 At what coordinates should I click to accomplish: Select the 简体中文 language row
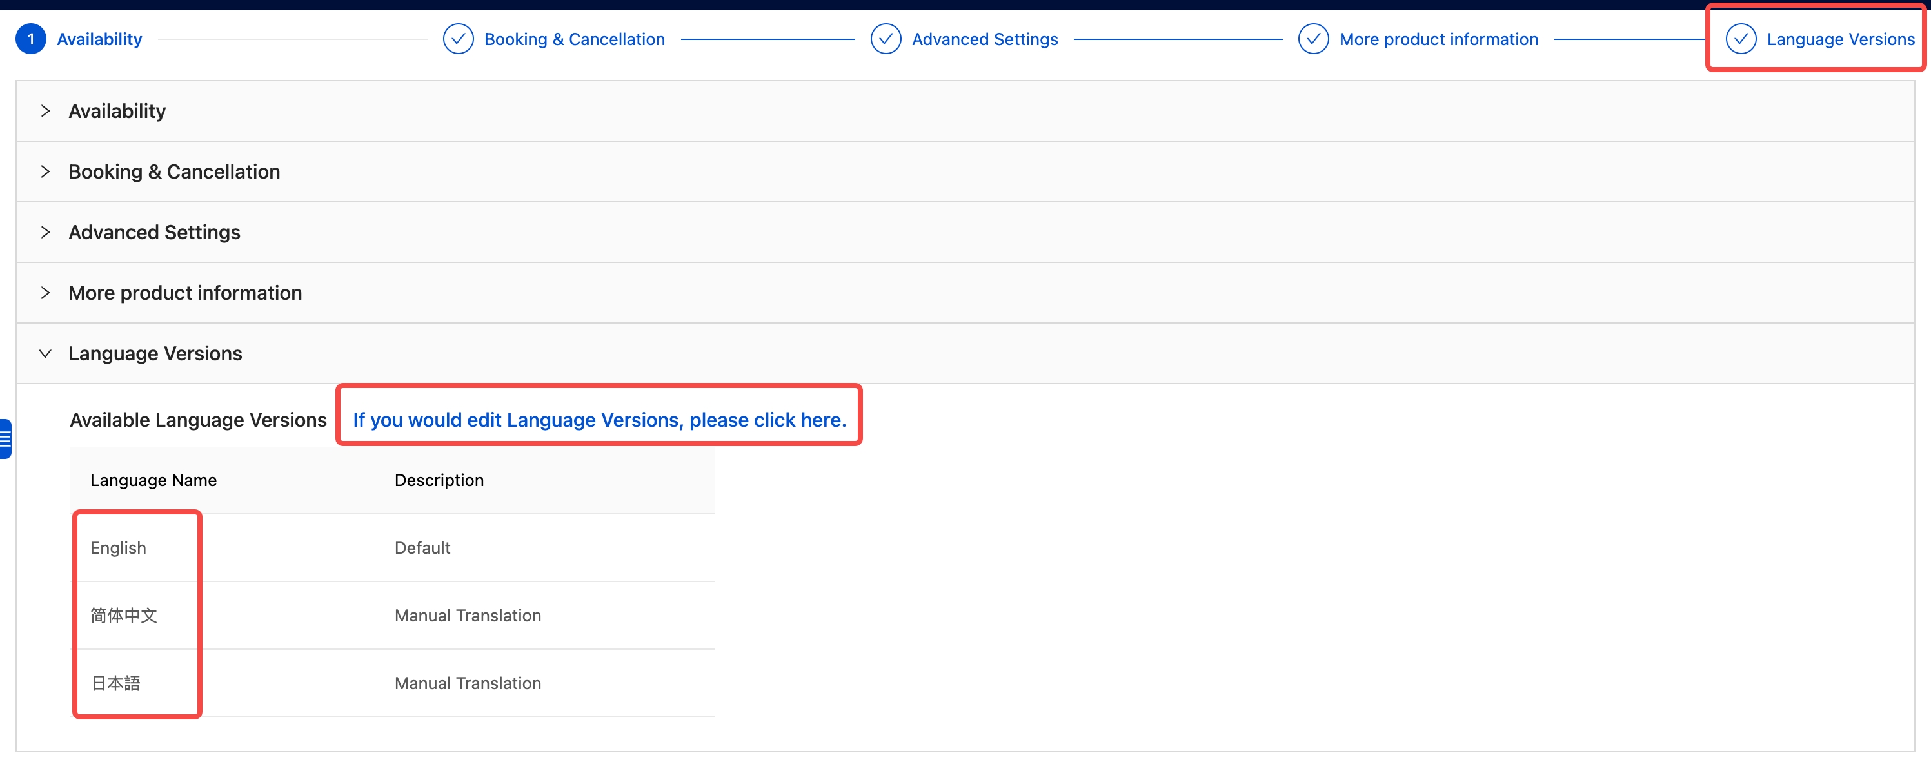point(124,615)
